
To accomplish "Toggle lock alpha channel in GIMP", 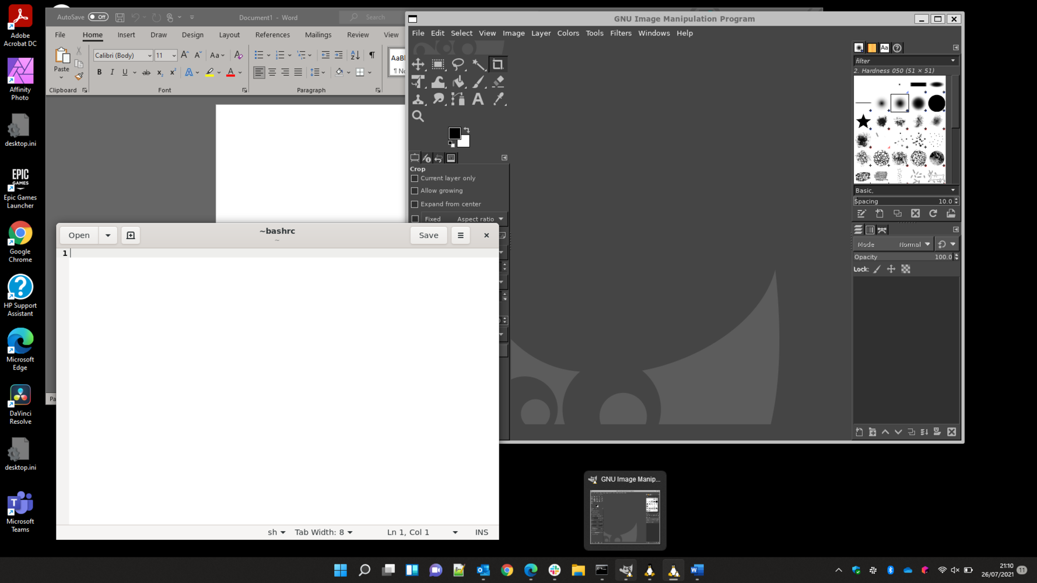I will point(906,269).
